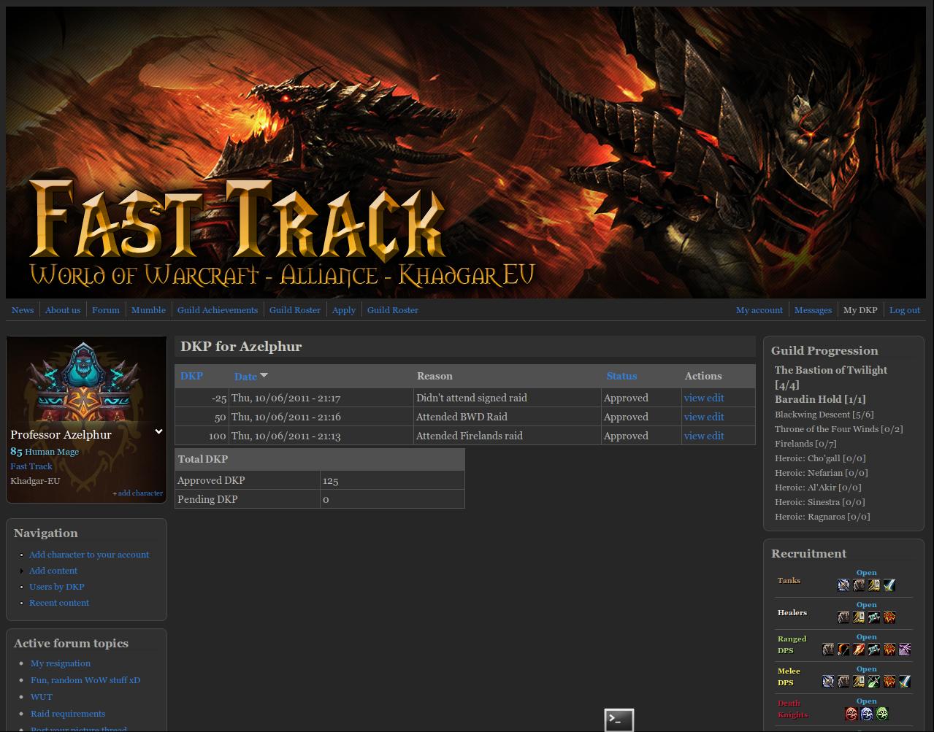Viewport: 934px width, 732px height.
Task: Toggle the Date column sort arrow
Action: point(264,375)
